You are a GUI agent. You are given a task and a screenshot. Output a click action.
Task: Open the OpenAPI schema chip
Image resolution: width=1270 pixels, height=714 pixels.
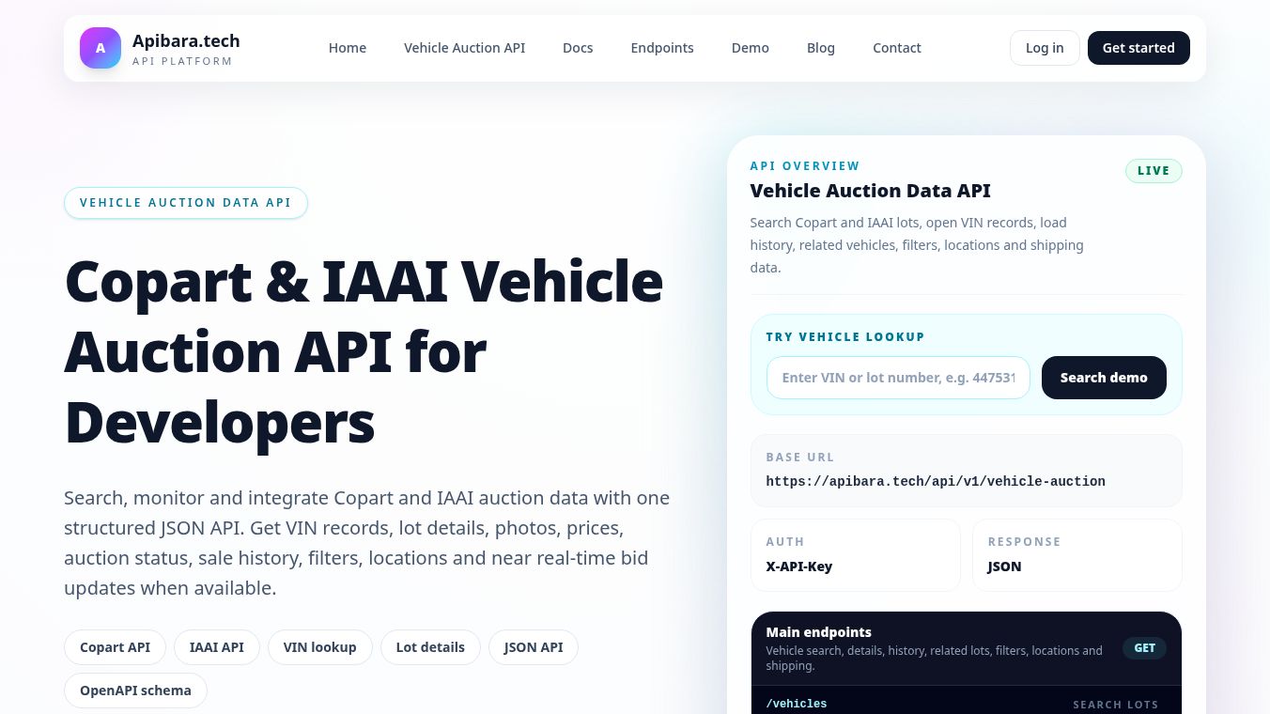(135, 691)
